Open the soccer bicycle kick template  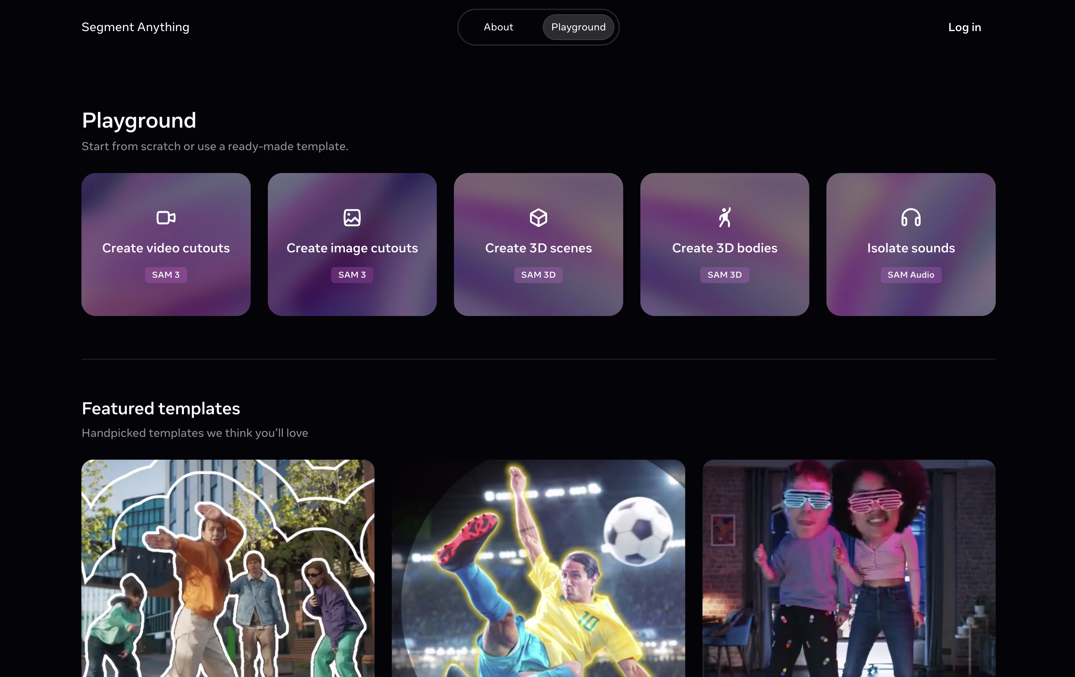539,568
